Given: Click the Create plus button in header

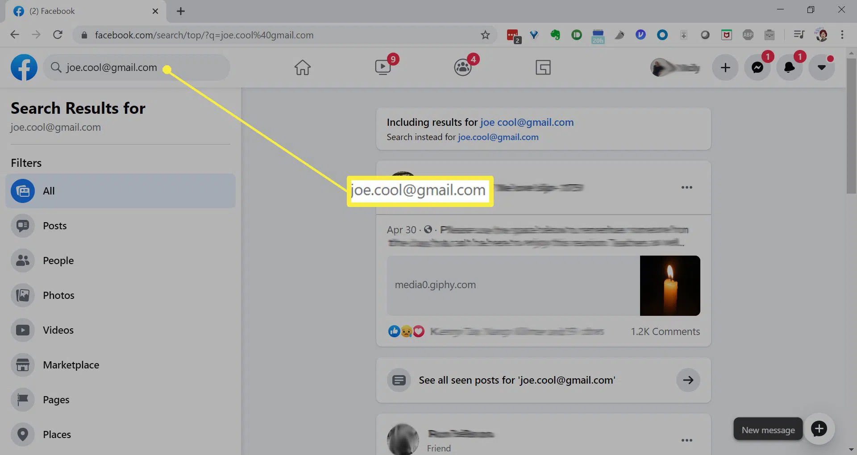Looking at the screenshot, I should coord(725,67).
